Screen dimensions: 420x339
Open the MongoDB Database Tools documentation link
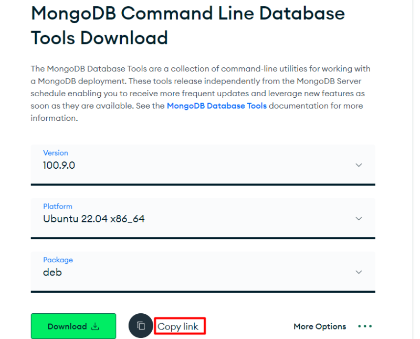(x=217, y=105)
